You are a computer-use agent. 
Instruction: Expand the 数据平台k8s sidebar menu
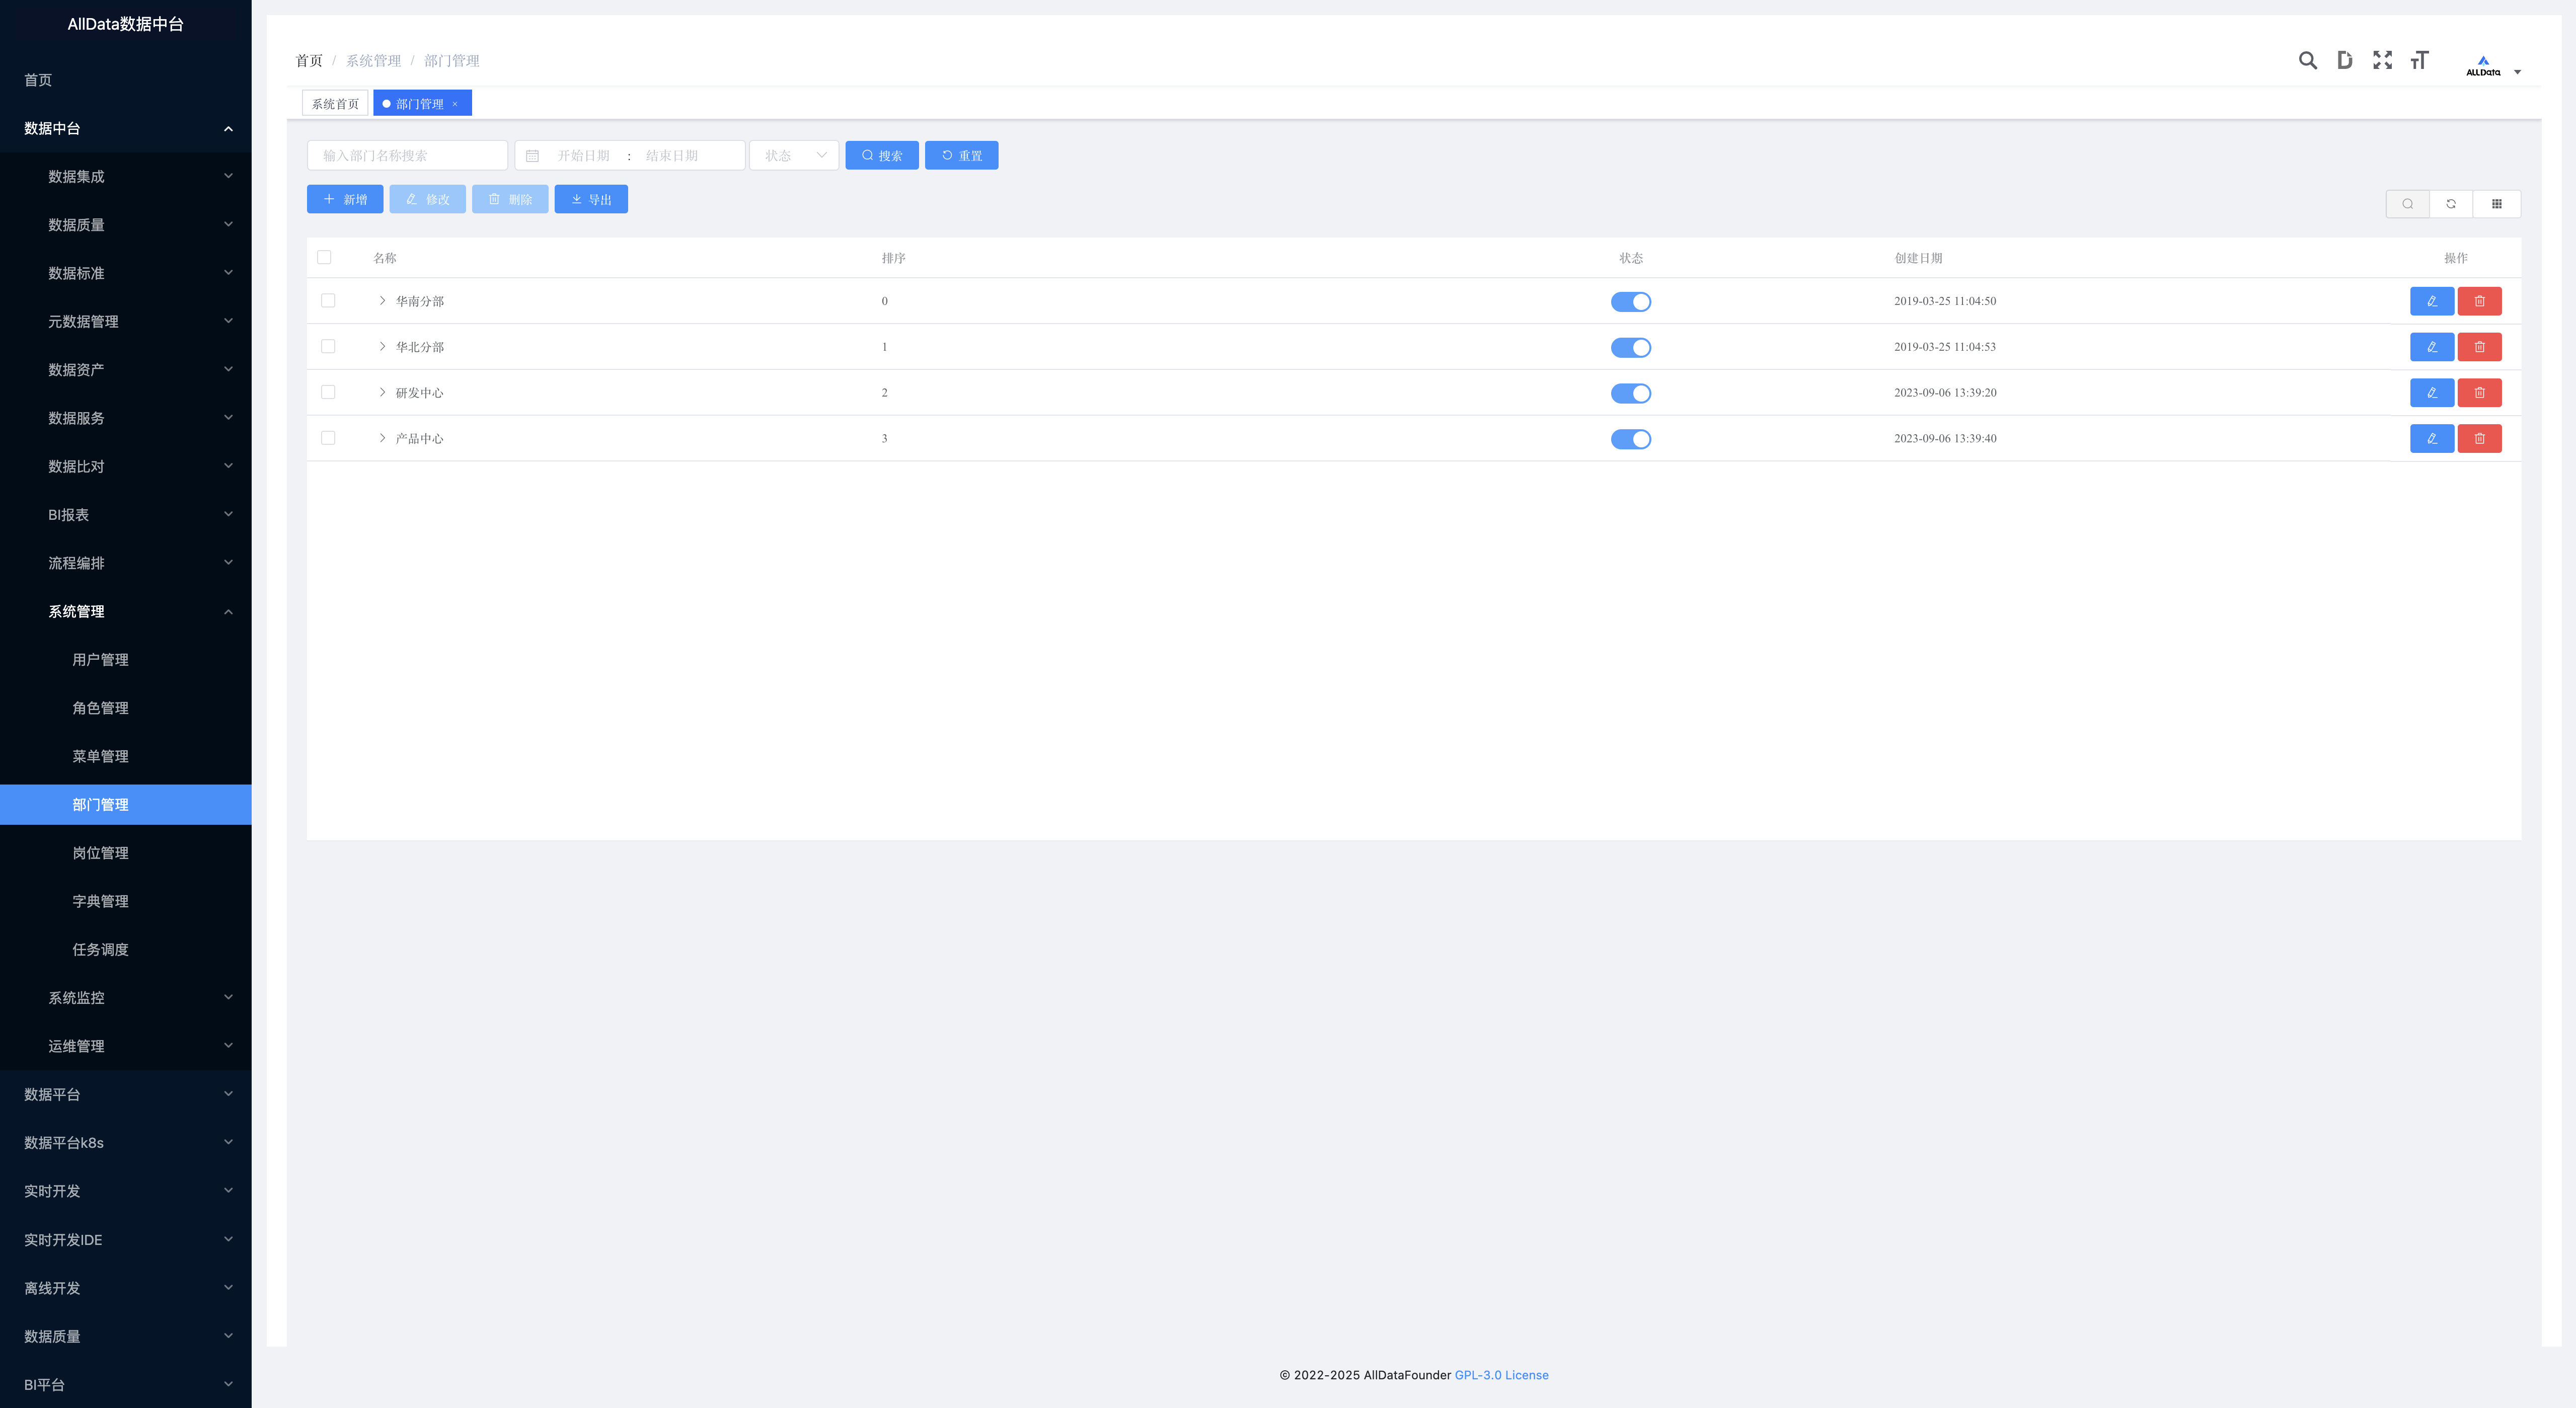[126, 1143]
